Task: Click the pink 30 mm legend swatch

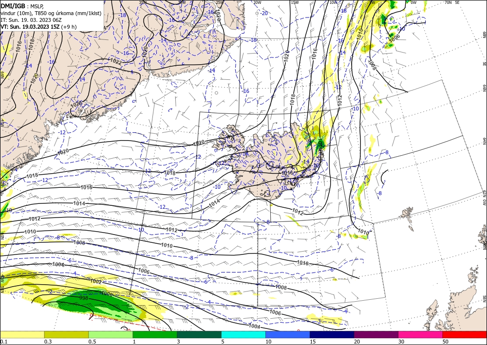Action: 421,334
